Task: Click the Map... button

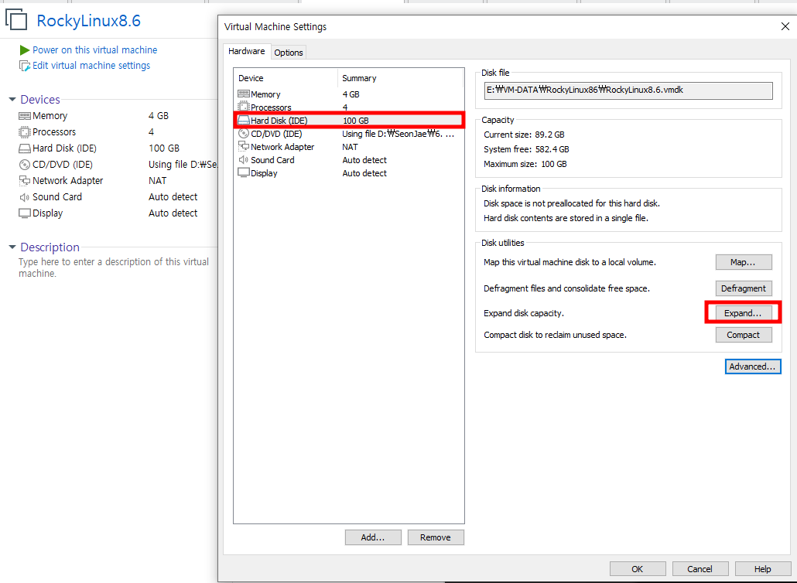Action: [744, 262]
